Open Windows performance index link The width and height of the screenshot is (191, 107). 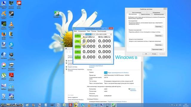(118, 73)
